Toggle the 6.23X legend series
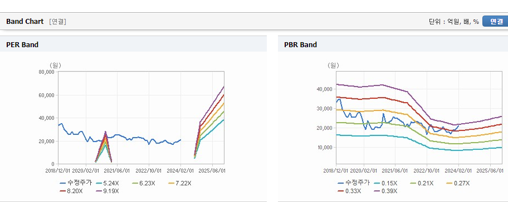Image resolution: width=508 pixels, height=202 pixels. click(x=143, y=183)
